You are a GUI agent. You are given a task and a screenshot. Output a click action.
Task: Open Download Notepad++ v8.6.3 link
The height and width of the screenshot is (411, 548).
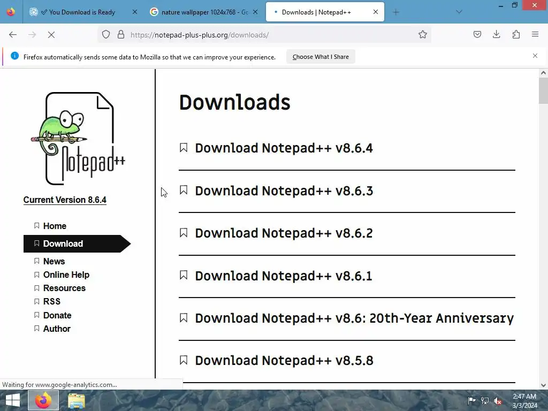tap(284, 191)
